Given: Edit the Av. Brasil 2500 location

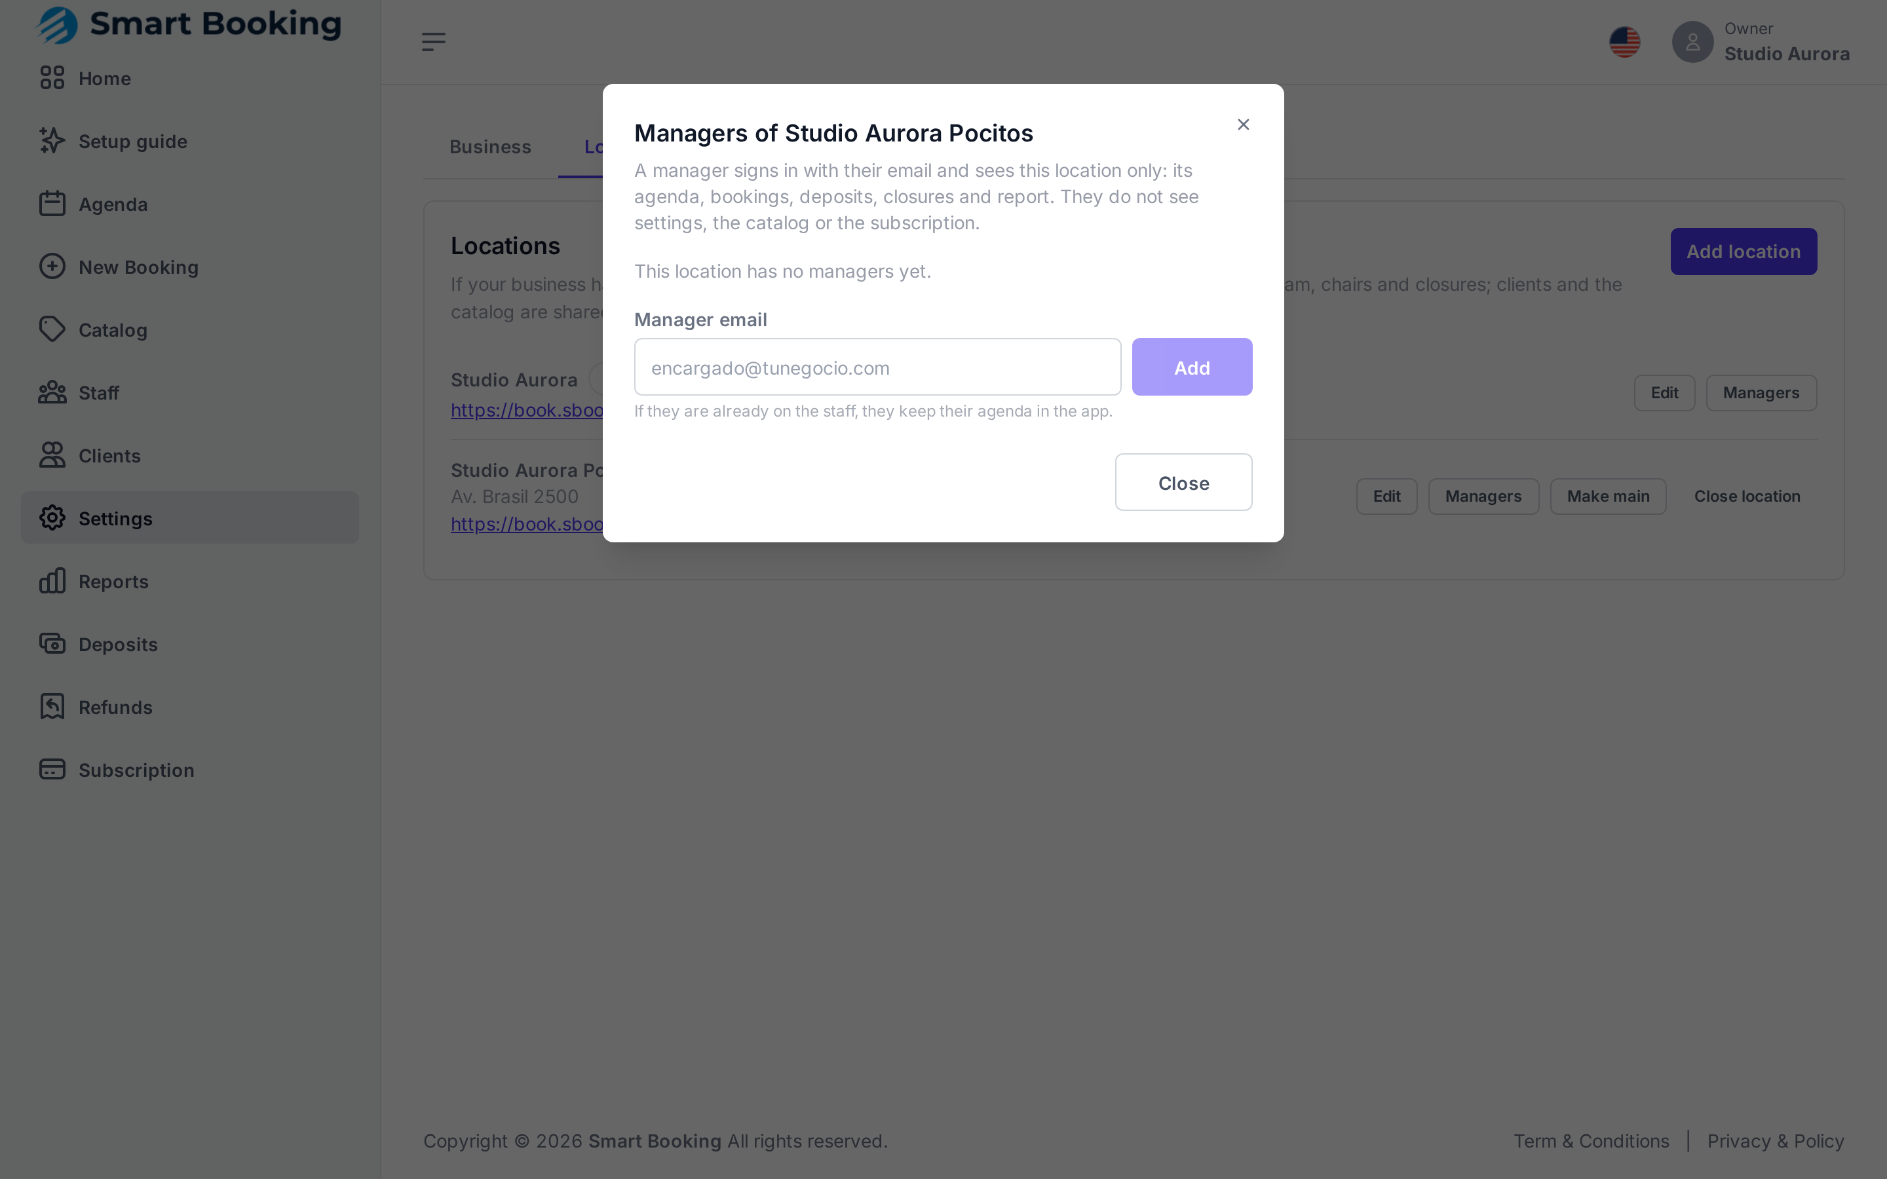Looking at the screenshot, I should point(1386,496).
